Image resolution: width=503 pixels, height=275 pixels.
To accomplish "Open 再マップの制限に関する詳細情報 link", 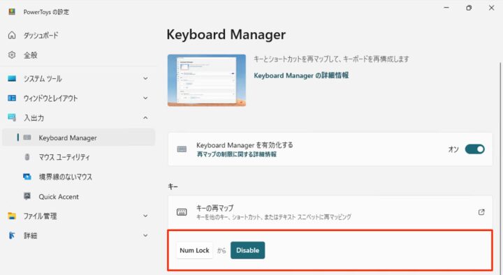I will (236, 154).
